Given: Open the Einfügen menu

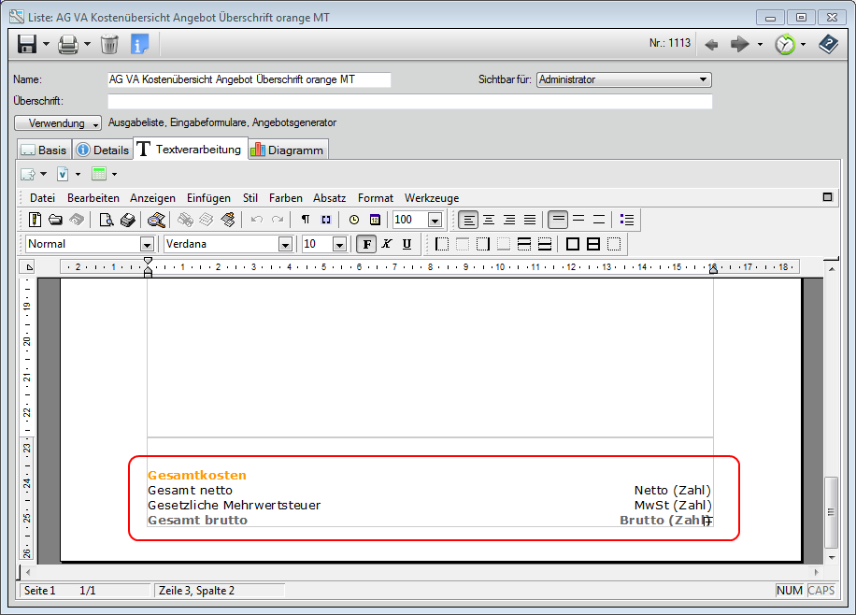Looking at the screenshot, I should pos(208,198).
